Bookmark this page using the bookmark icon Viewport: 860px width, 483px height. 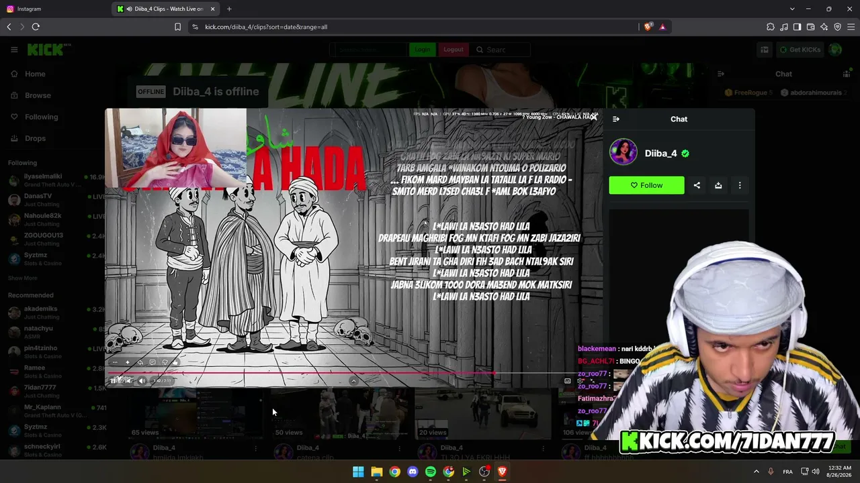pos(177,27)
